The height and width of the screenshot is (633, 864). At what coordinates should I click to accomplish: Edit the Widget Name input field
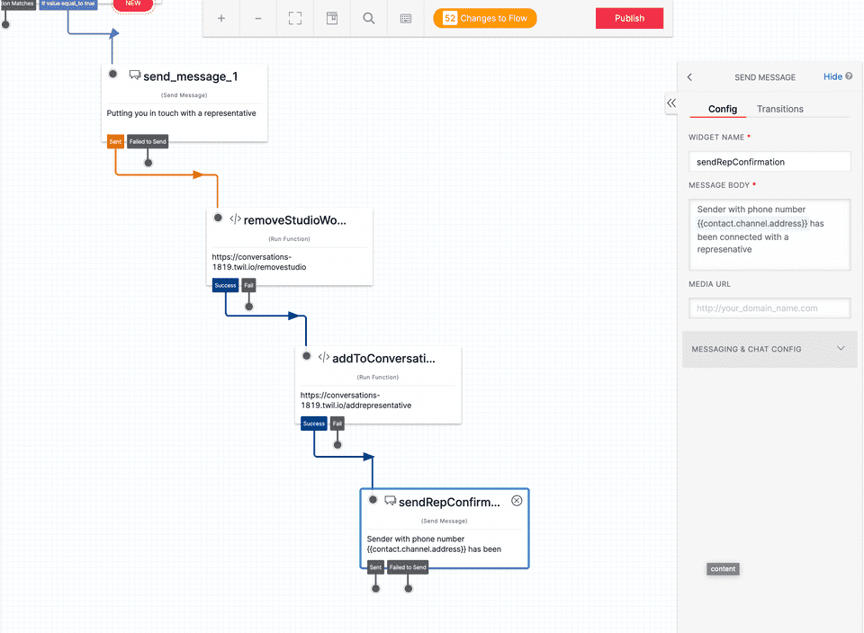pos(769,161)
